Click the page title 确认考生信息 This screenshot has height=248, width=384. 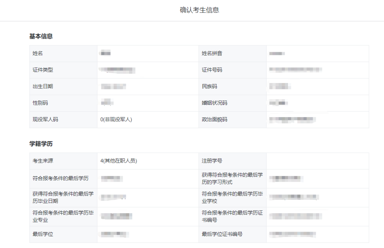click(199, 10)
